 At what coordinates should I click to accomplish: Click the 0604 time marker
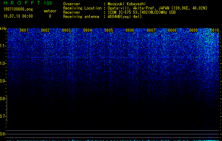coord(88,30)
